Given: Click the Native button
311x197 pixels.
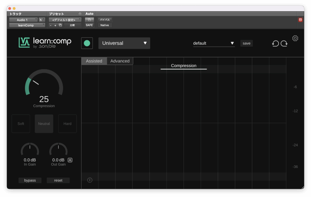Looking at the screenshot, I should pyautogui.click(x=105, y=25).
